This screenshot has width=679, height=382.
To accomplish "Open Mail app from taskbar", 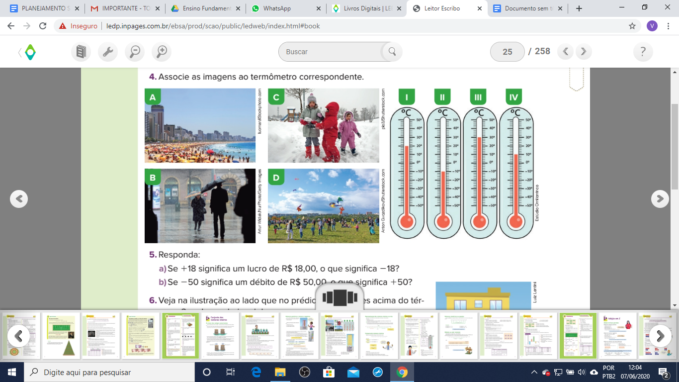I will [x=353, y=372].
